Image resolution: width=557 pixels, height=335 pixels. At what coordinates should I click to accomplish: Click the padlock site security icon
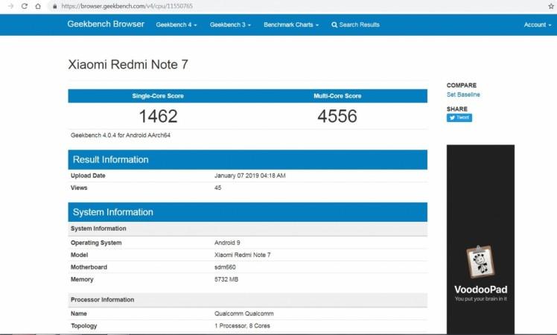[54, 5]
